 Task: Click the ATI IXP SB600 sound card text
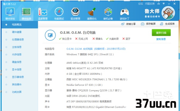coord(89,101)
